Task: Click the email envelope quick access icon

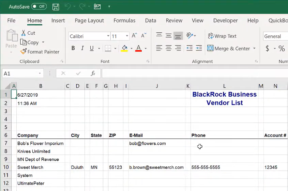Action: (97, 6)
